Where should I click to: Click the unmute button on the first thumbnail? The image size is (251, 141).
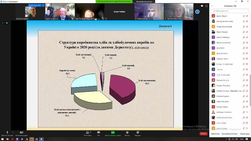[x=35, y=5]
